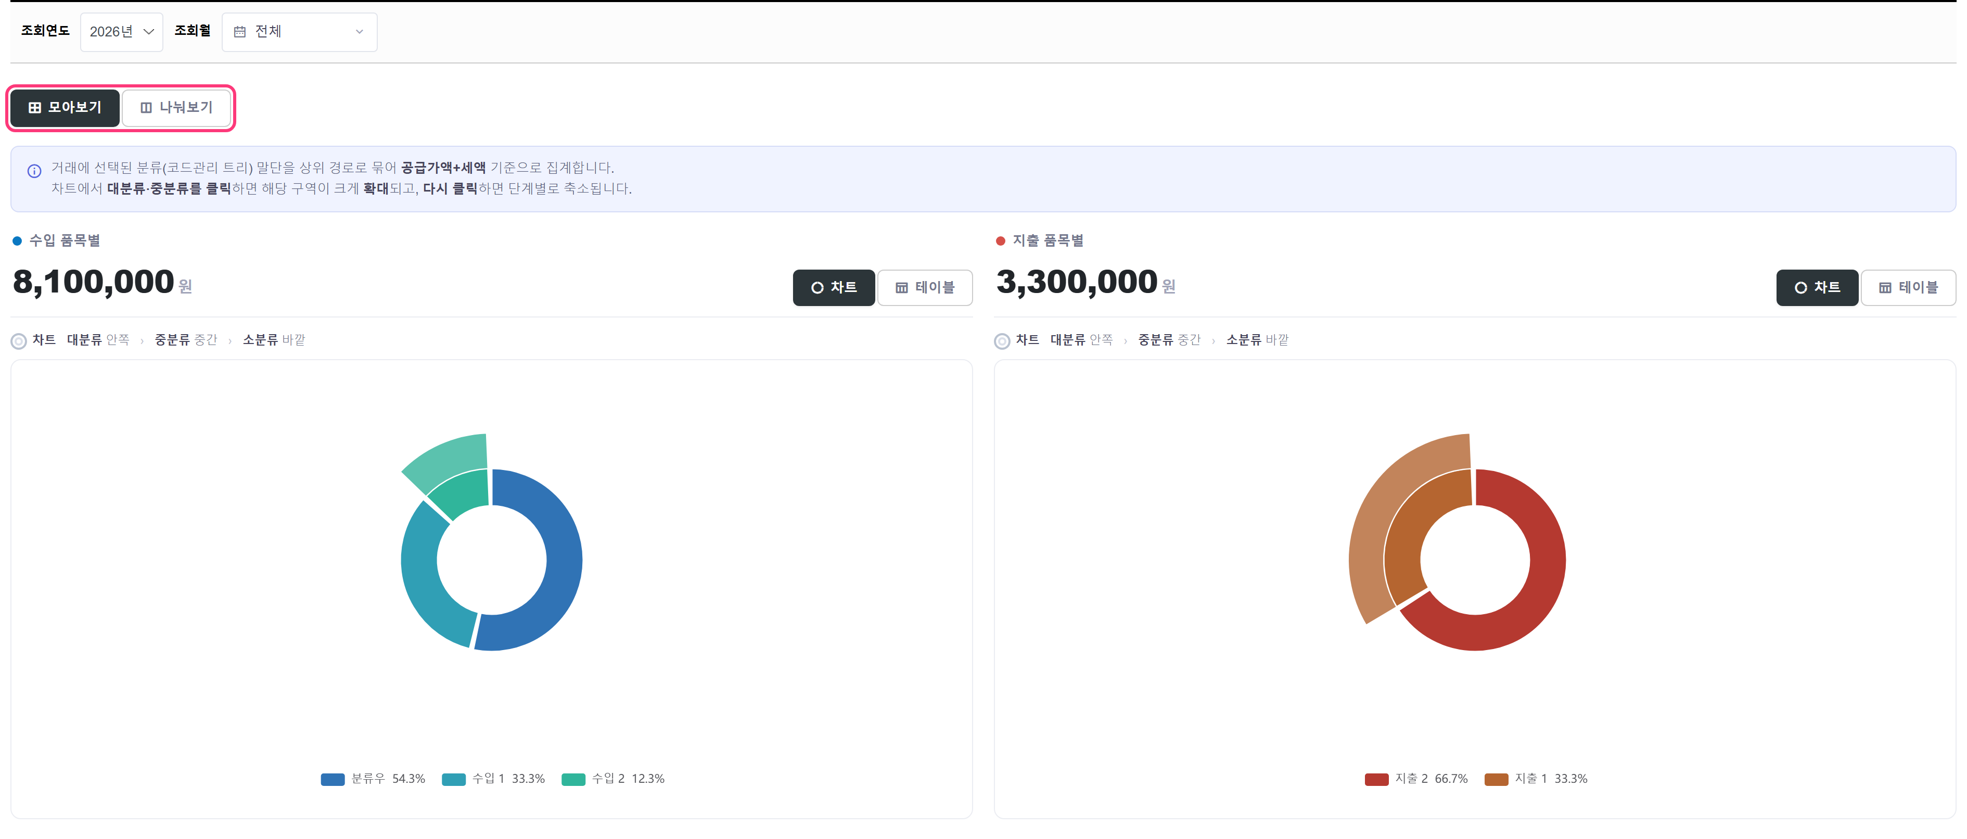
Task: Click the 수입 2 green legend swatch
Action: 573,780
